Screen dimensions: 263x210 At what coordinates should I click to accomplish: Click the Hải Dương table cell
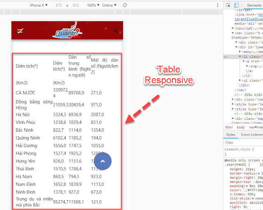tap(26, 146)
